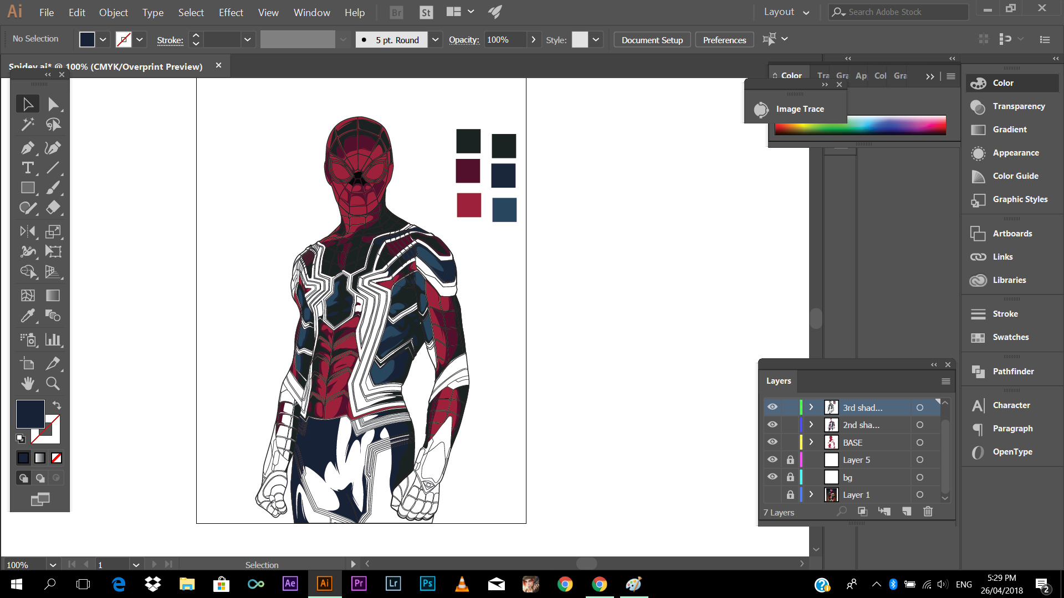Select the Free Transform tool

tap(53, 251)
